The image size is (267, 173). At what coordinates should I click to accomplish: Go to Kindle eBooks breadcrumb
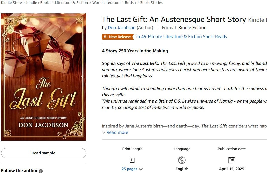pos(38,3)
